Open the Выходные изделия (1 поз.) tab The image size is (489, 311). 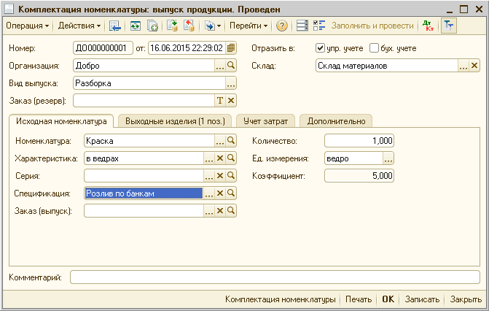[175, 121]
